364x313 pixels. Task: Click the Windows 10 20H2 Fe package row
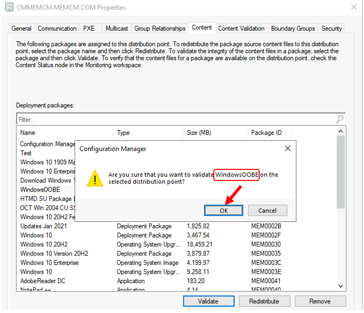tap(47, 217)
